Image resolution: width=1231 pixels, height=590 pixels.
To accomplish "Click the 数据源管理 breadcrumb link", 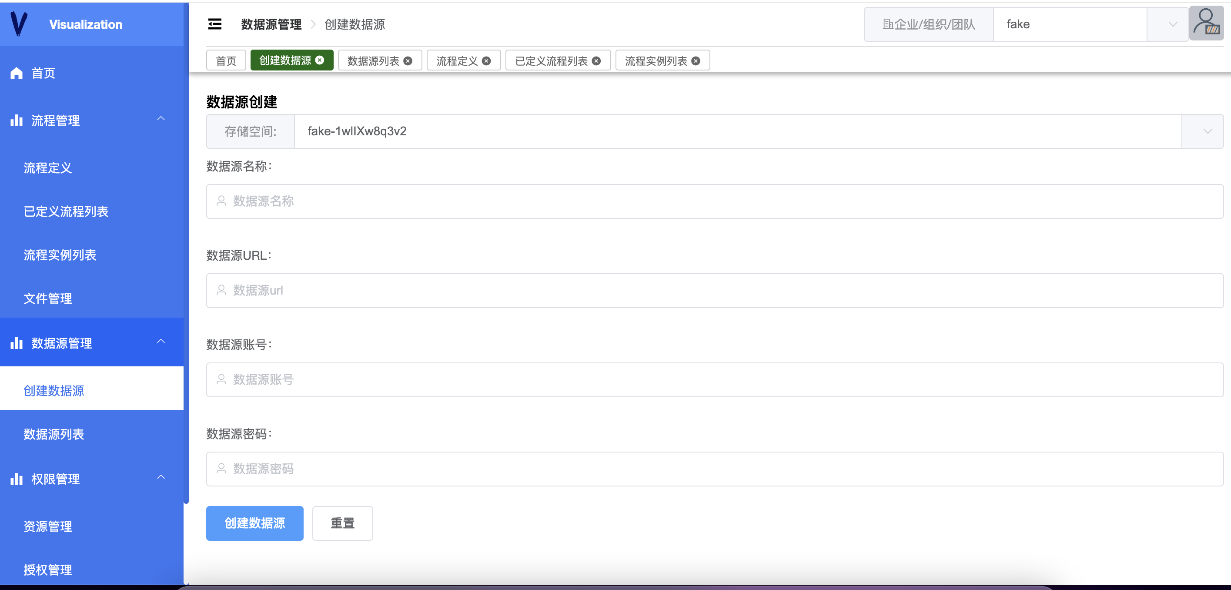I will 271,24.
